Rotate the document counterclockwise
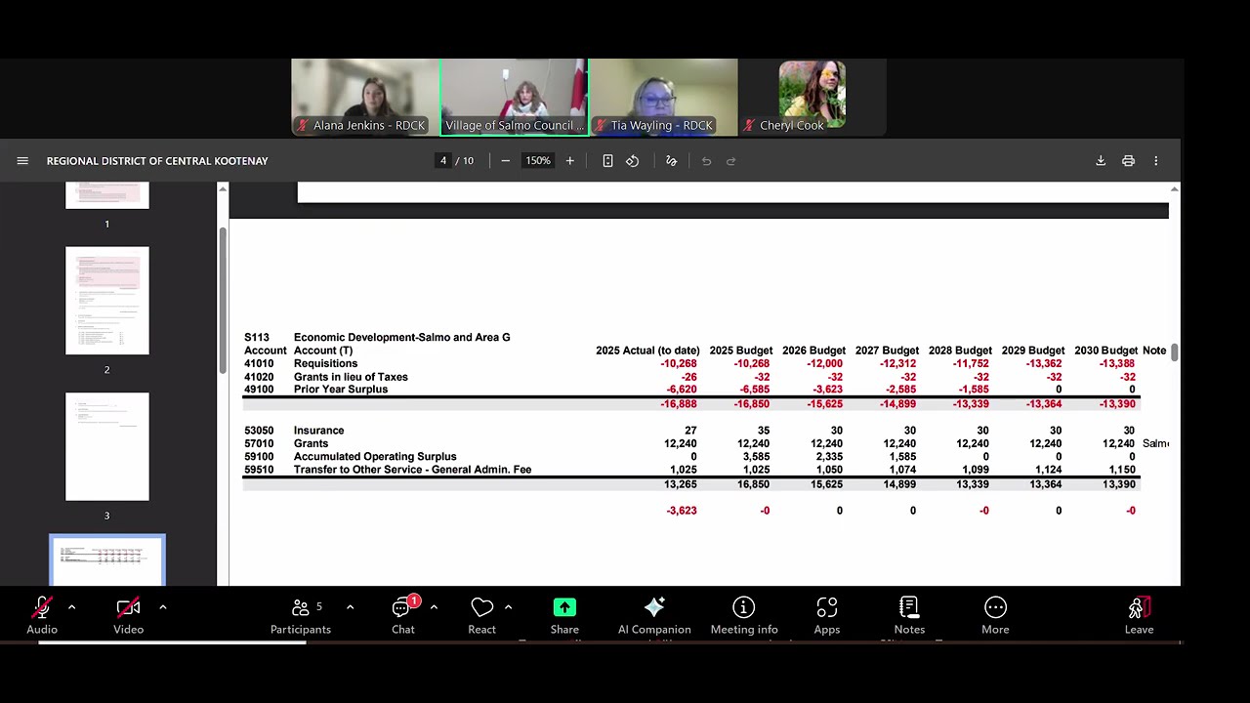This screenshot has width=1250, height=703. coord(633,161)
